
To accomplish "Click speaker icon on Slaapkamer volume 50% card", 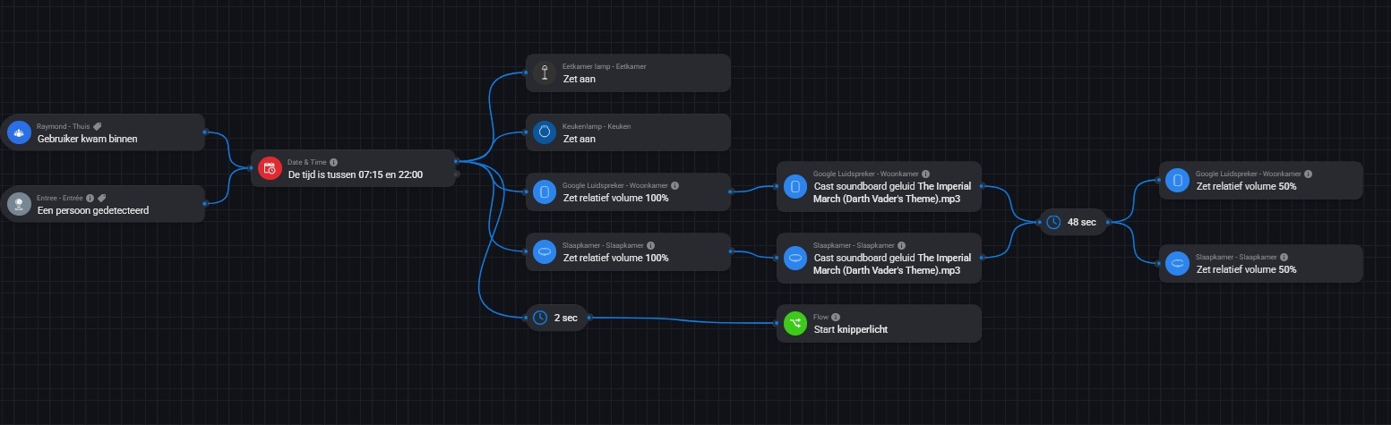I will coord(1177,263).
